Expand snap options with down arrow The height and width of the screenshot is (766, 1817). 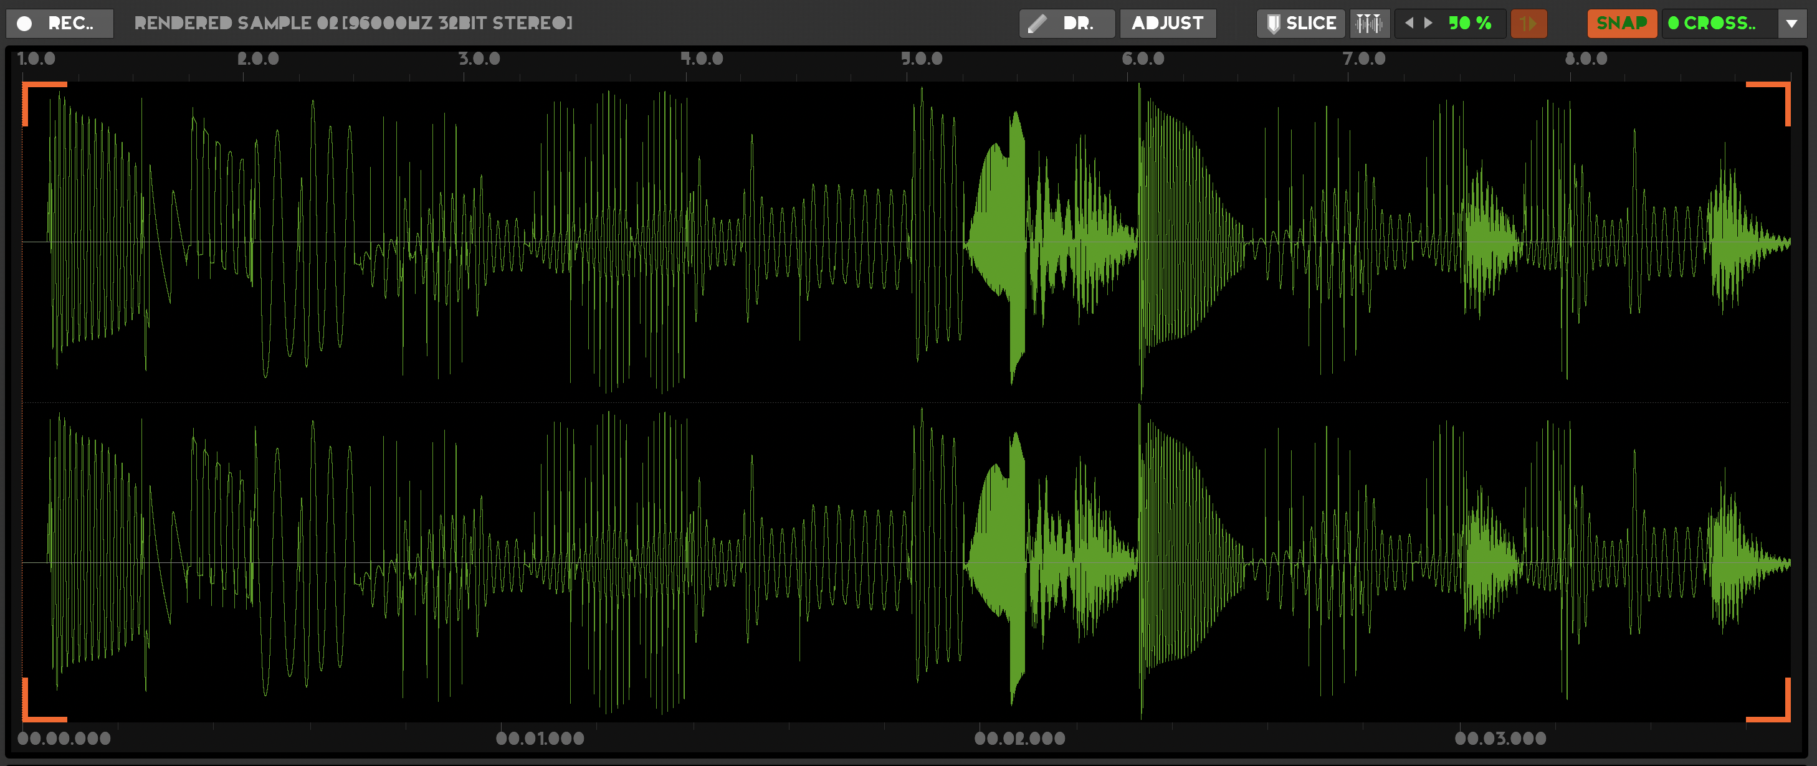(1791, 23)
